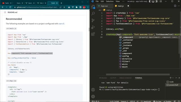Viewport: 181px width, 102px height.
Task: Click UTF-8 encoding in the status bar
Action: pyautogui.click(x=132, y=101)
